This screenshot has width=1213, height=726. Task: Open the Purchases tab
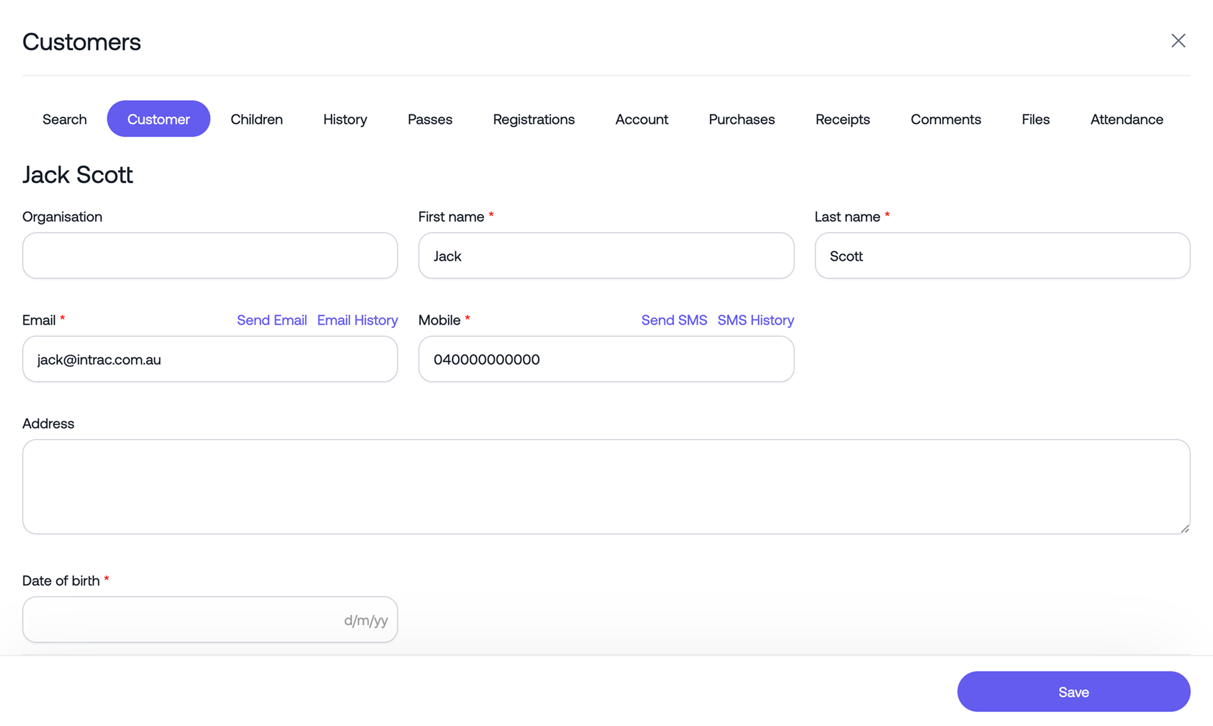pos(741,119)
